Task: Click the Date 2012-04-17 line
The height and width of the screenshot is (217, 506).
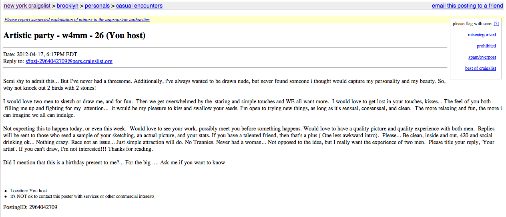Action: (40, 54)
